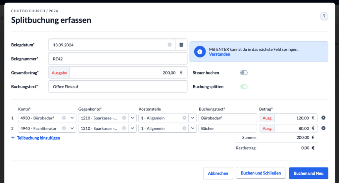Expand the 4940 Fachliteratur Konto dropdown
Screen dimensions: 339x183
[72, 128]
